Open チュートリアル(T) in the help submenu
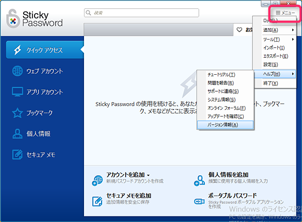 pos(225,75)
